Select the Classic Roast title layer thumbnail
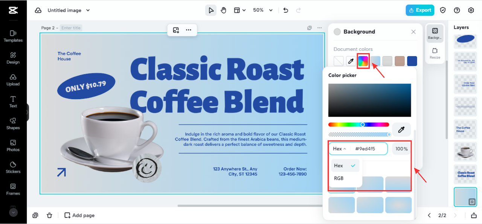 click(466, 174)
